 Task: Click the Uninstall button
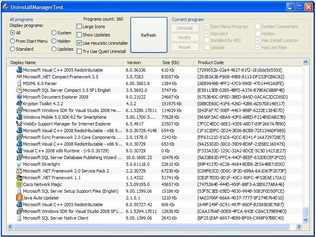click(x=185, y=28)
